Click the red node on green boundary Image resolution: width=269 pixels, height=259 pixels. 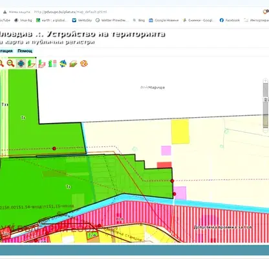[172, 181]
